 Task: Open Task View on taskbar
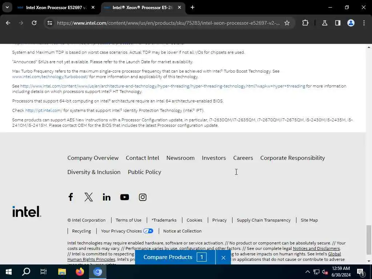44,272
